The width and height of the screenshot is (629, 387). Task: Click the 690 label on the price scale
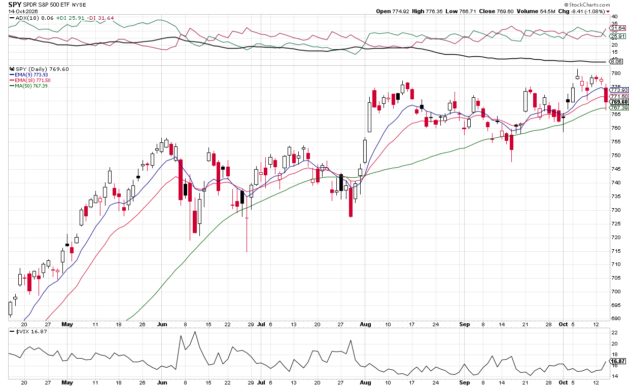(615, 319)
